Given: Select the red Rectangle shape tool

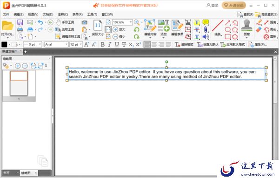Looking at the screenshot, I should coord(227,37).
